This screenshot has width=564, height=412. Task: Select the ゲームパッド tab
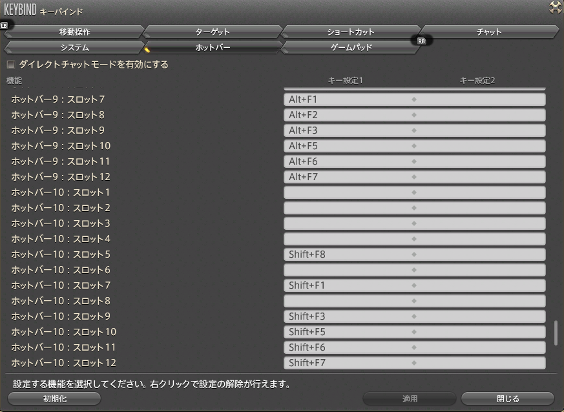(351, 46)
